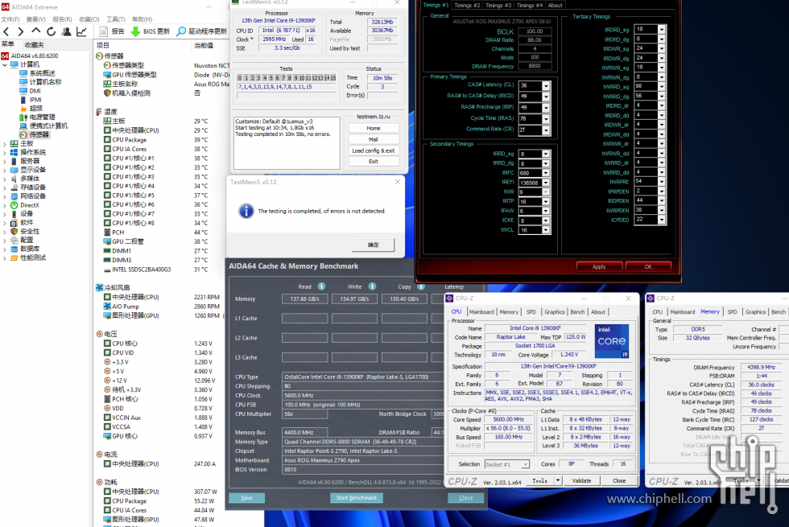The width and height of the screenshot is (789, 527).
Task: Click the up-level arrow in AIDA64 toolbar
Action: [x=35, y=31]
